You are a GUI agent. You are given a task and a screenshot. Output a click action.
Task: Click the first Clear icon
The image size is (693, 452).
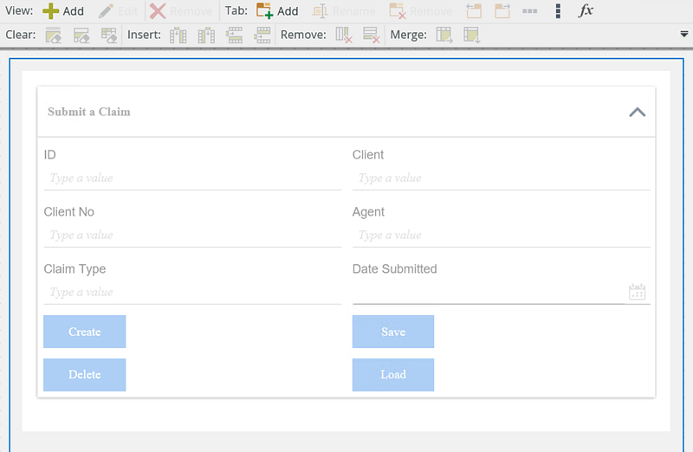54,35
